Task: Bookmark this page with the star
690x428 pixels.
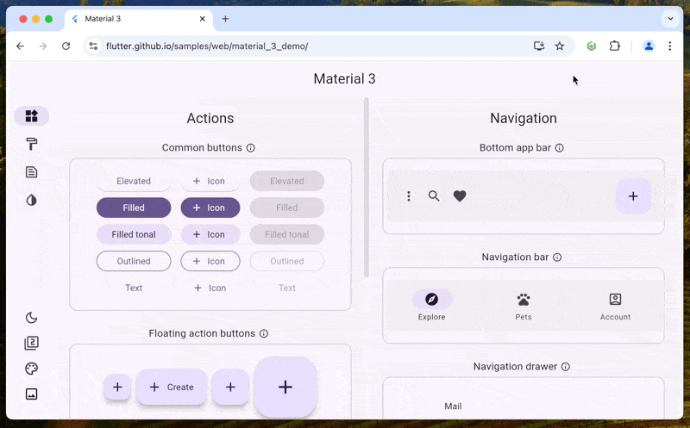Action: (559, 47)
